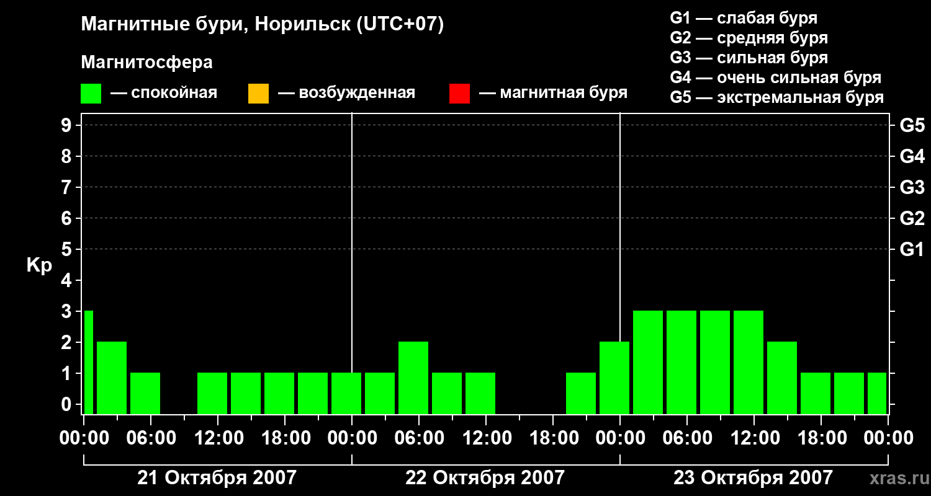Click the '— возбужденная' legend label
Viewport: 931px width, 496px height.
346,94
